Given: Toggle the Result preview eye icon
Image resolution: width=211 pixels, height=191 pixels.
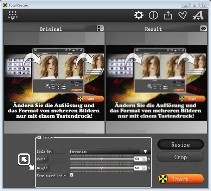Looking at the screenshot, I should click(x=204, y=29).
